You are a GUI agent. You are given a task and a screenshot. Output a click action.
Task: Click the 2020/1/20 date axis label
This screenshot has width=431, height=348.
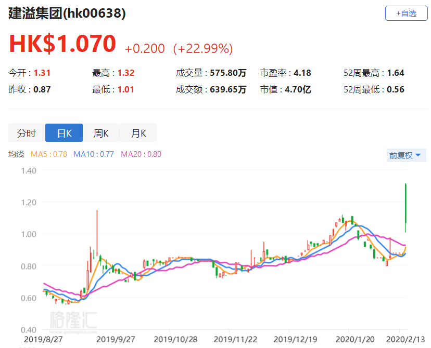[x=355, y=340]
